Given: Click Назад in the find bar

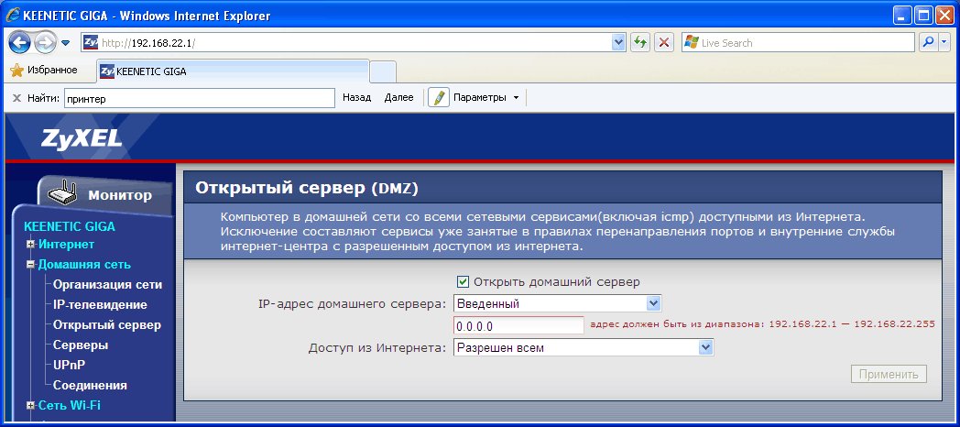Looking at the screenshot, I should [x=357, y=97].
